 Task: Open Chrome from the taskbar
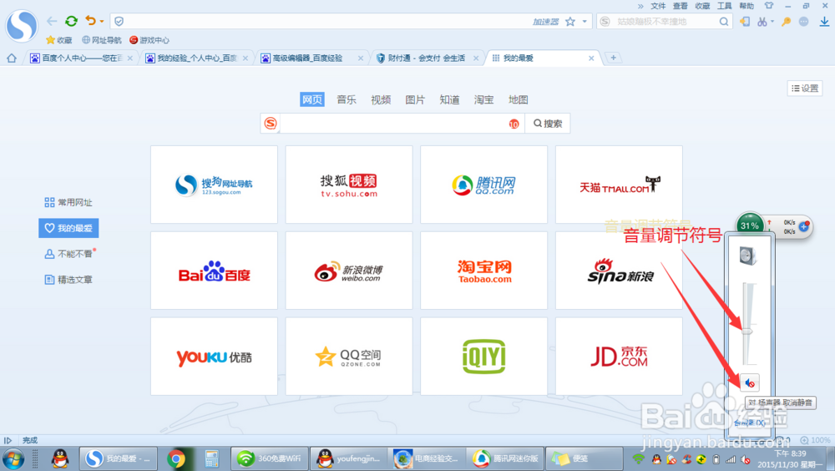pos(176,458)
